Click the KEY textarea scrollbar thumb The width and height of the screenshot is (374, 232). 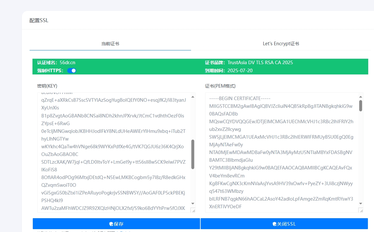pyautogui.click(x=193, y=154)
